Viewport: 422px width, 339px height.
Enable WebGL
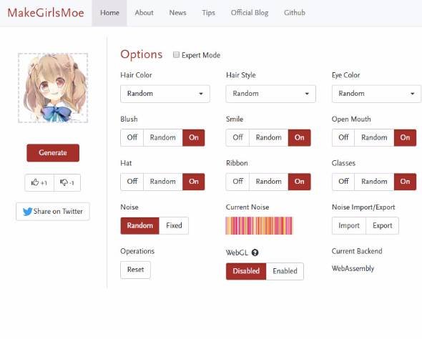pyautogui.click(x=285, y=271)
